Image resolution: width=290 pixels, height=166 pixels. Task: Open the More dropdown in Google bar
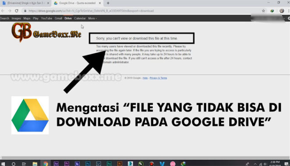(92, 18)
